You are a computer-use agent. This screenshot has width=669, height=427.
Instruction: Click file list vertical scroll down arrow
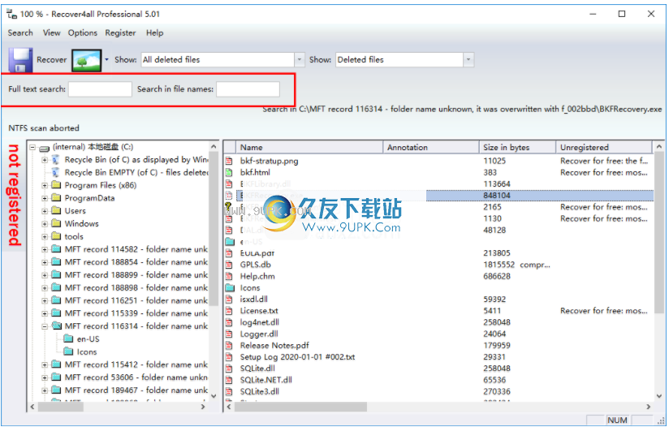tap(659, 395)
